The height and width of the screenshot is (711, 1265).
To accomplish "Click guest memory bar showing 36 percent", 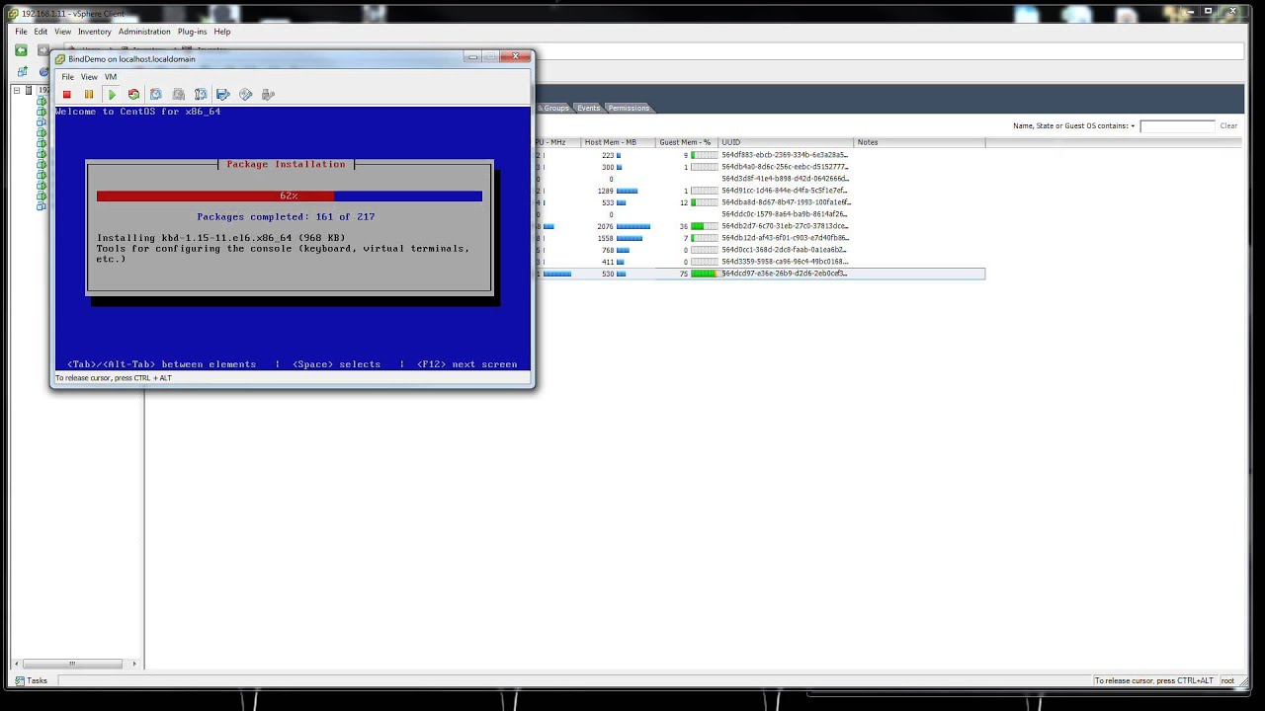I will tap(704, 226).
